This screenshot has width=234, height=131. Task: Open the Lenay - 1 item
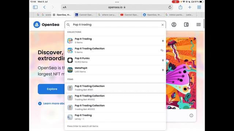tap(115, 117)
